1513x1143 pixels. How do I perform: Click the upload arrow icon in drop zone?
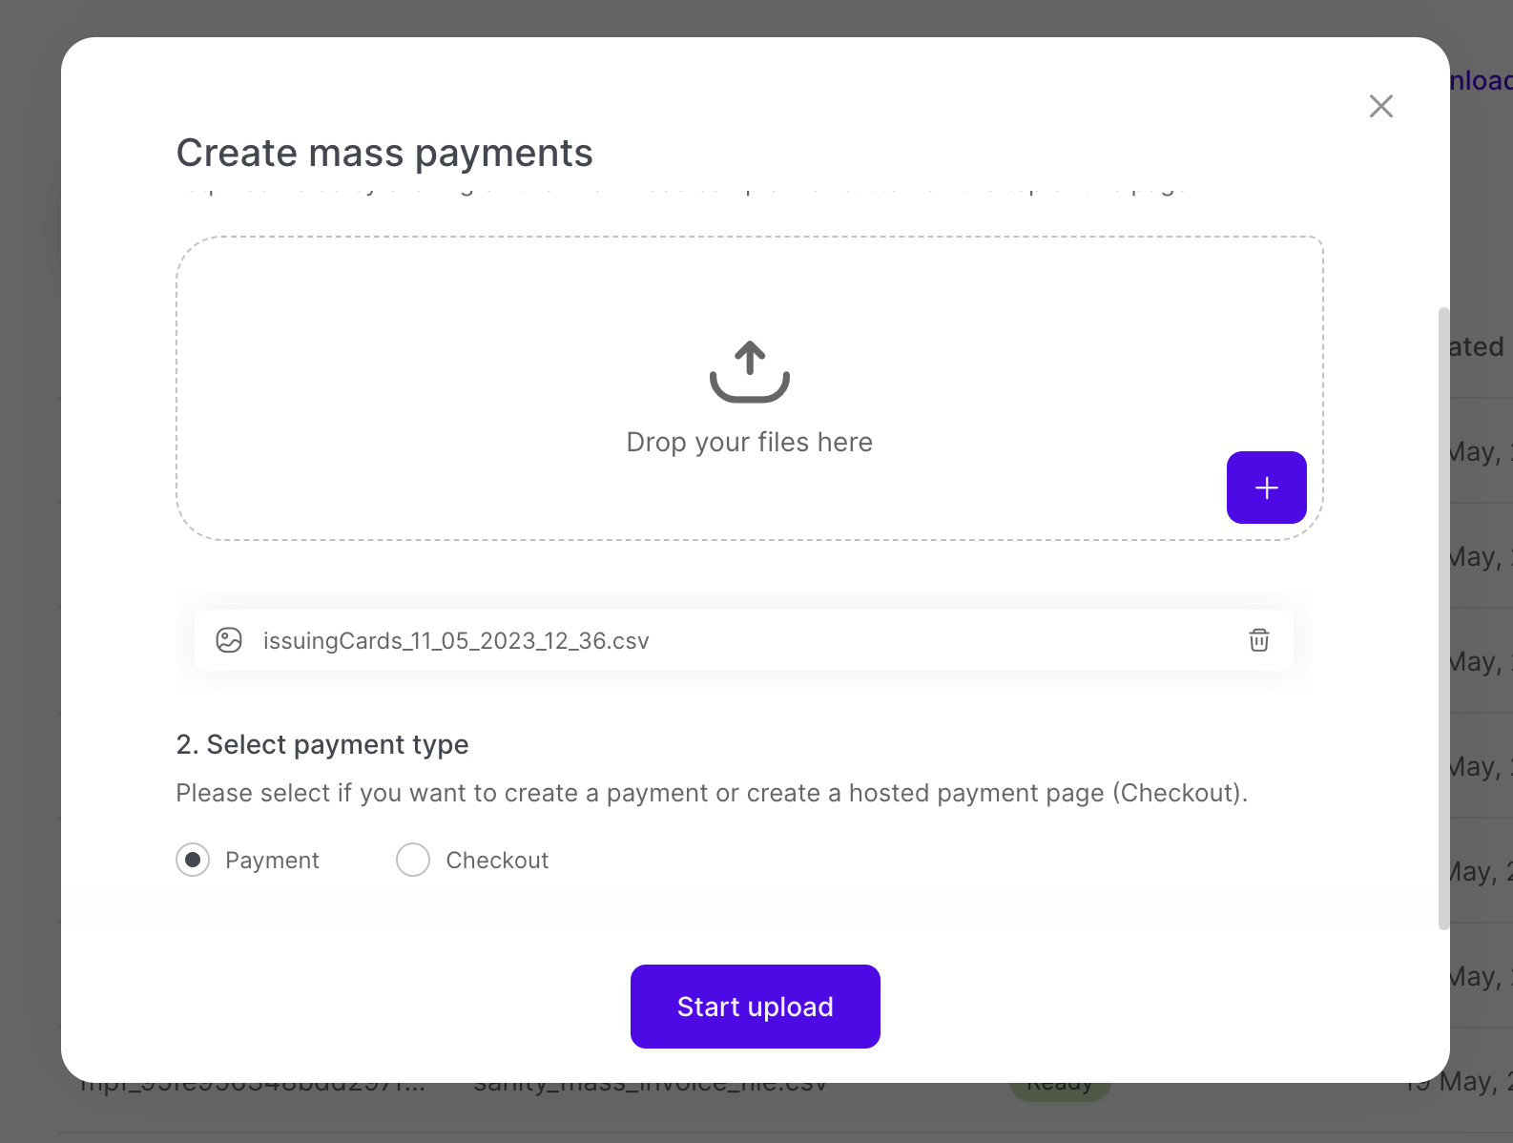pos(750,371)
